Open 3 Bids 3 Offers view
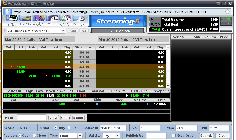236x140 pixels. click(39, 21)
